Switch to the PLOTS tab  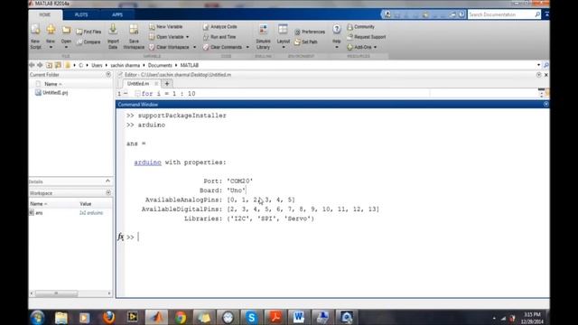(x=81, y=14)
